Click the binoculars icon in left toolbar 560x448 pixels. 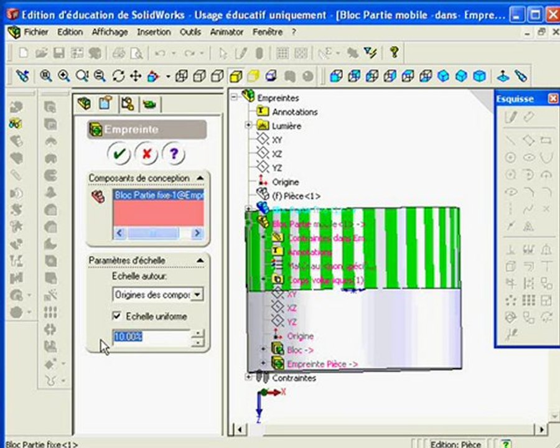point(16,124)
